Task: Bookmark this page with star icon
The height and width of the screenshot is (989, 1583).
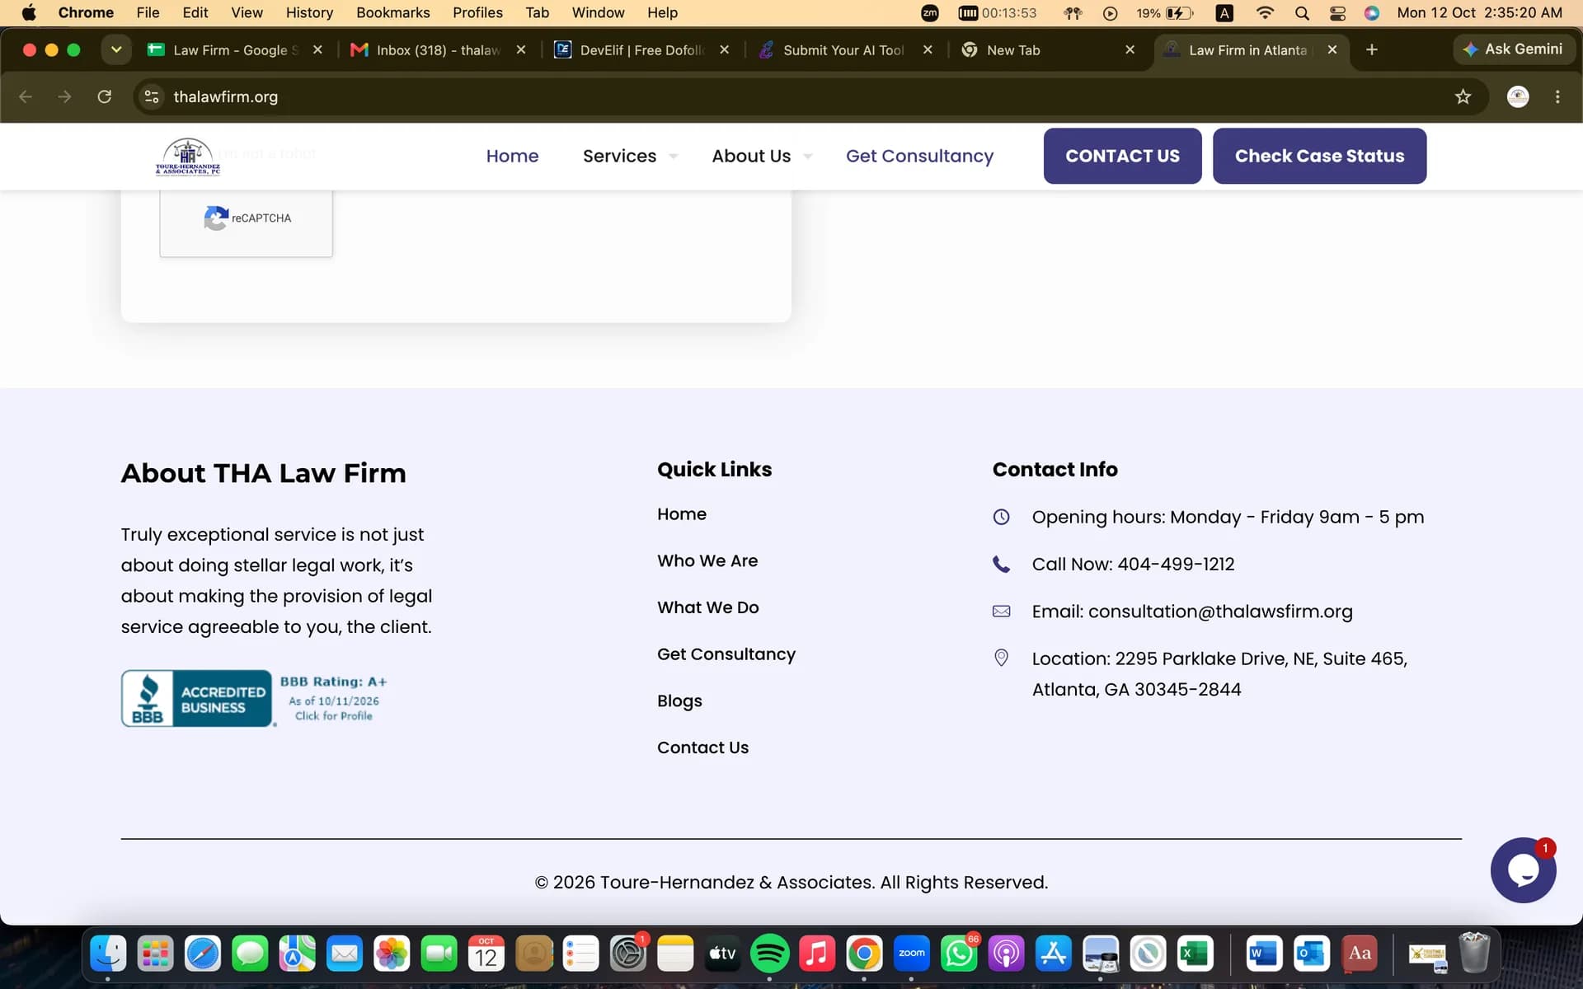Action: click(x=1463, y=96)
